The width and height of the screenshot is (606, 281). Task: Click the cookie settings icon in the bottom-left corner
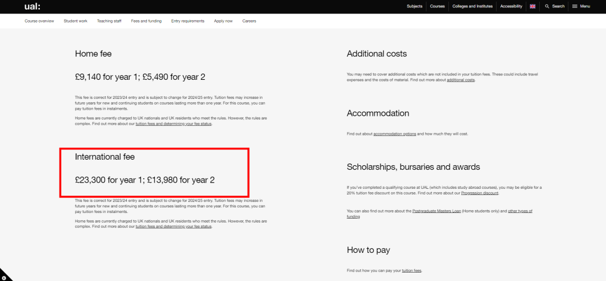(4, 277)
